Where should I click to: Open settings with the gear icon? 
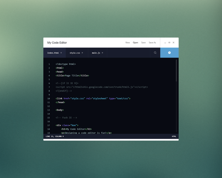tap(169, 53)
